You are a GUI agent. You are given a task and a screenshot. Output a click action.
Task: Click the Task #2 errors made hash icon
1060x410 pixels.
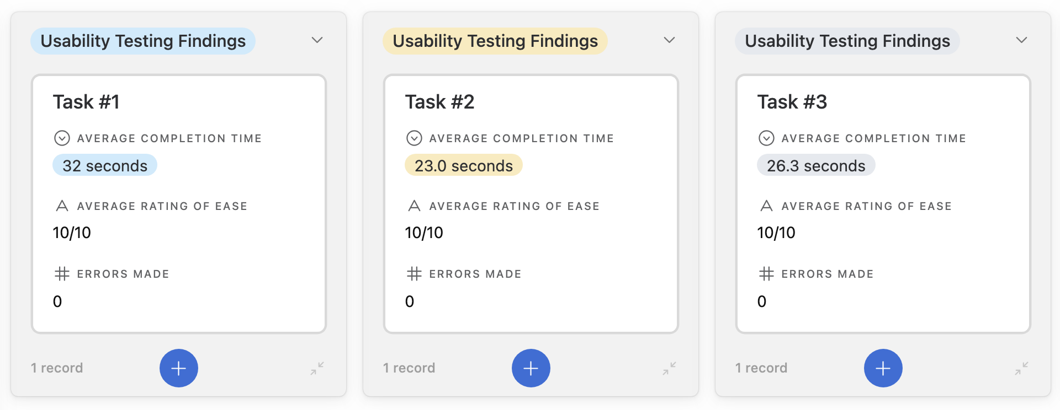(414, 274)
